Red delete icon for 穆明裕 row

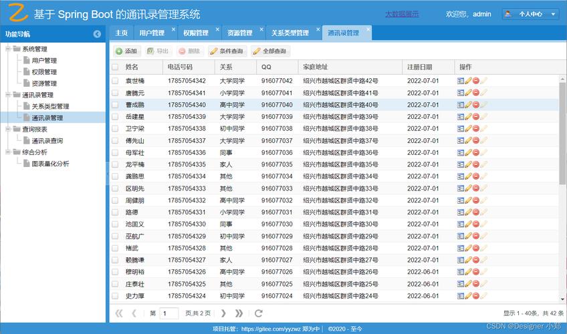click(476, 271)
